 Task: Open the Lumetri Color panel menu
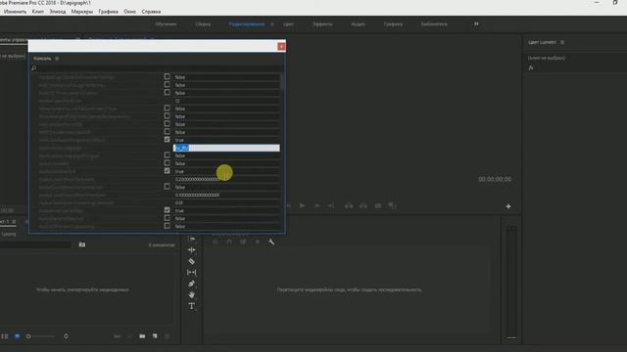point(562,42)
